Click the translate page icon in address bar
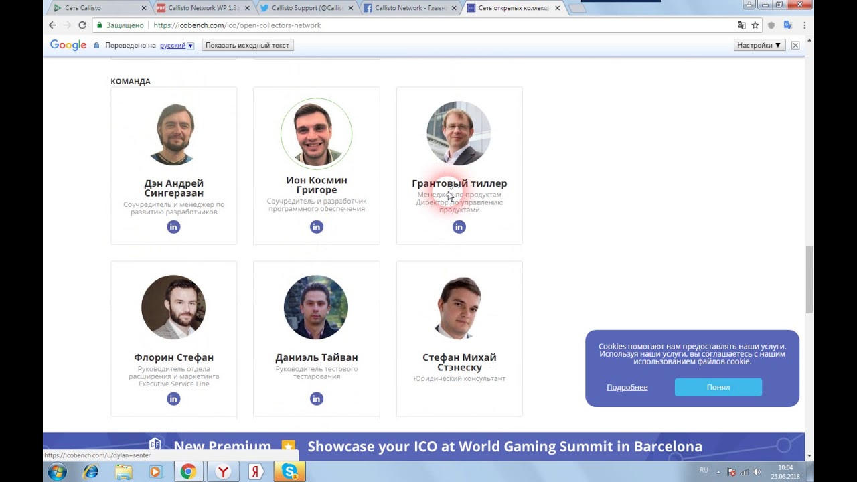Image resolution: width=857 pixels, height=482 pixels. [x=741, y=25]
